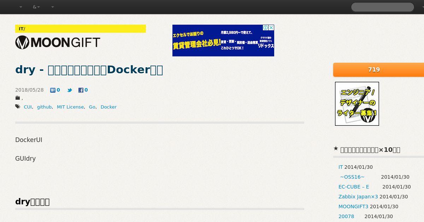Open the sidebar link "EC-CUBE – E"
Viewport: 424px width, 222px height.
point(354,187)
